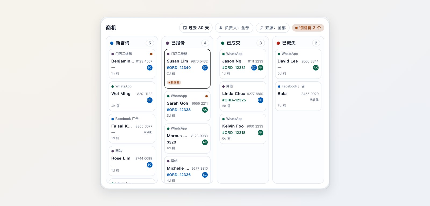Click the count badge 2 in 已流失
Image resolution: width=430 pixels, height=206 pixels.
(316, 43)
